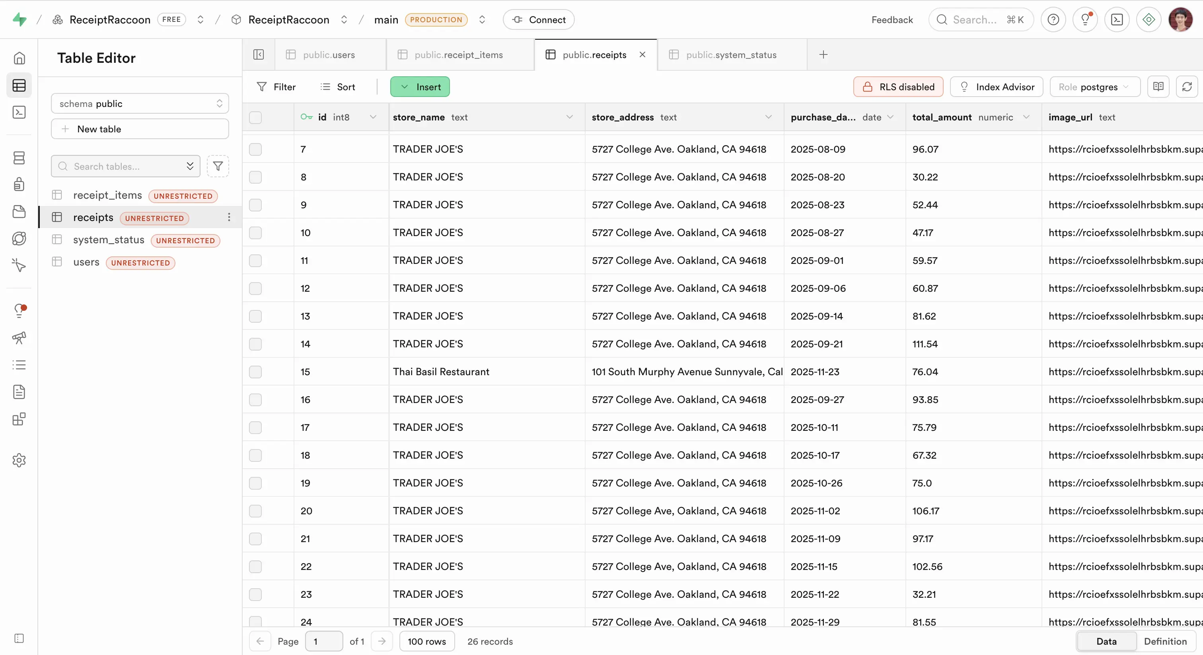
Task: Open help question mark icon
Action: pos(1053,19)
